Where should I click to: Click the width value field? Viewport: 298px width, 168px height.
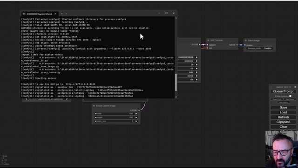click(116, 114)
